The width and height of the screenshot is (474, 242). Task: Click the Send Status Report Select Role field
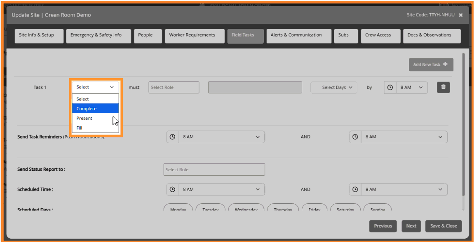(214, 169)
